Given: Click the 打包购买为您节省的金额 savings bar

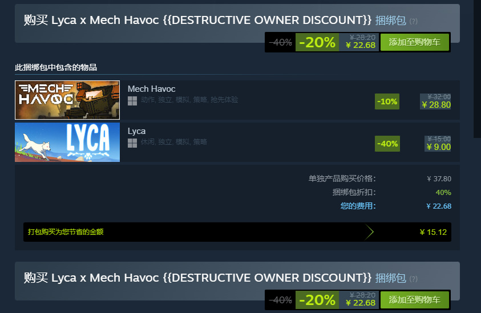Looking at the screenshot, I should pyautogui.click(x=237, y=232).
